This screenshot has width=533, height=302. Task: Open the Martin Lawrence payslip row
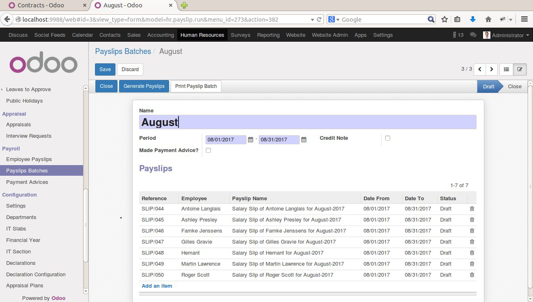click(307, 264)
